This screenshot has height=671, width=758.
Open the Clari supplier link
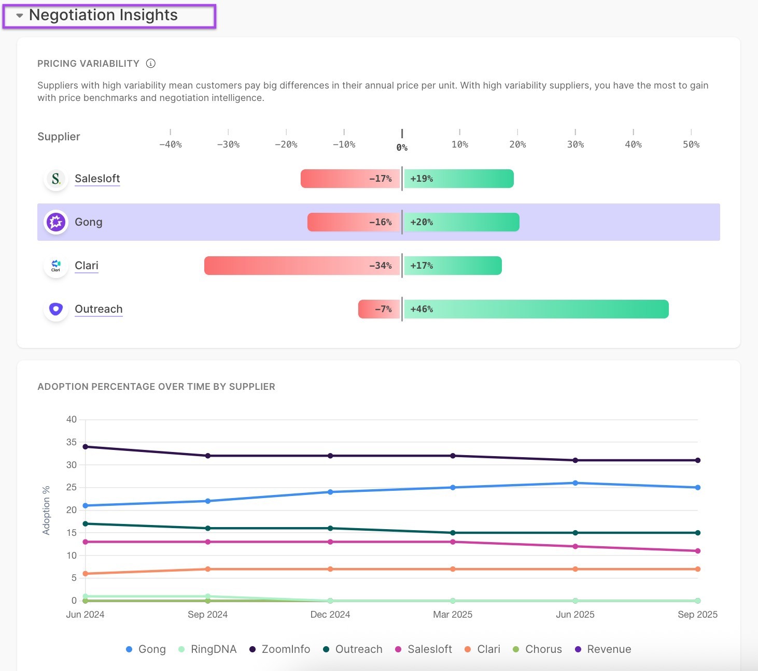[x=86, y=266]
